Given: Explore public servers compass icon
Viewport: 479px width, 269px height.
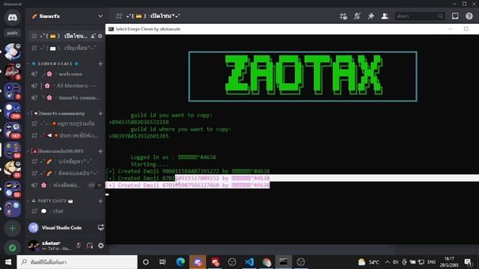Looking at the screenshot, I should tap(12, 247).
